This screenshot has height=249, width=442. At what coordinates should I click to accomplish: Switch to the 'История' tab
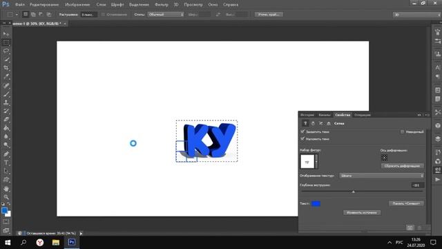pyautogui.click(x=307, y=115)
